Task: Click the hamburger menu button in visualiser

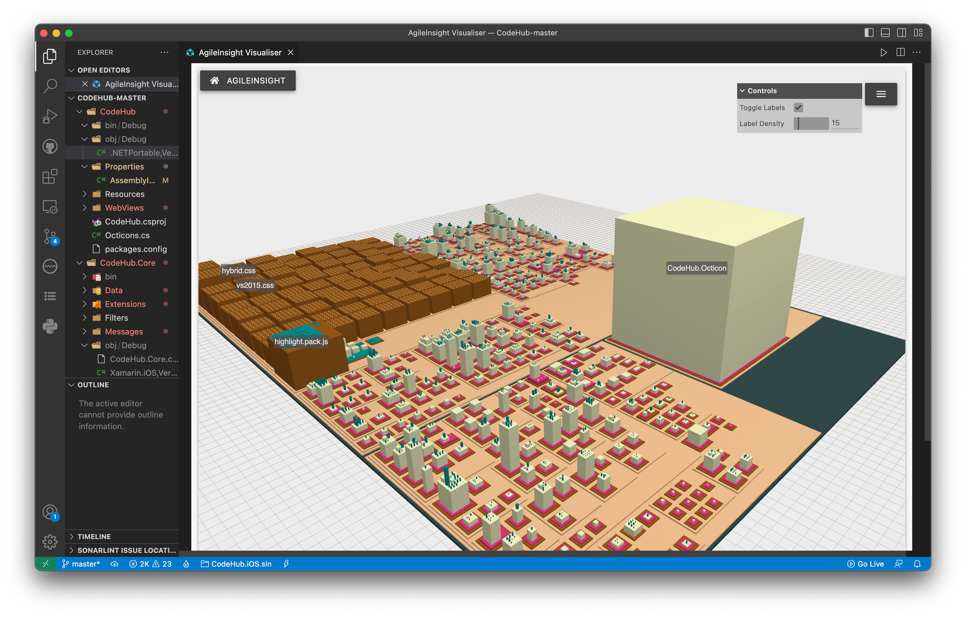Action: 881,94
